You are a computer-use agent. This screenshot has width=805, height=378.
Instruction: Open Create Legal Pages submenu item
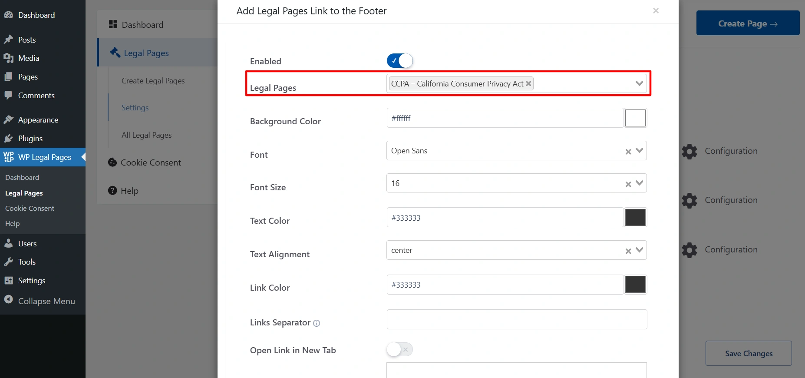click(153, 81)
